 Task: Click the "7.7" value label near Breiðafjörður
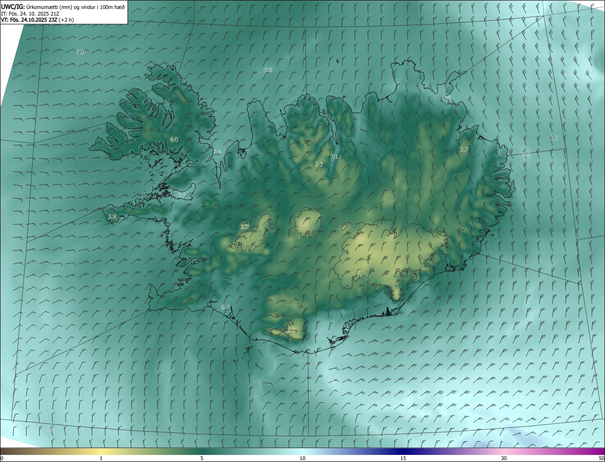point(182,196)
